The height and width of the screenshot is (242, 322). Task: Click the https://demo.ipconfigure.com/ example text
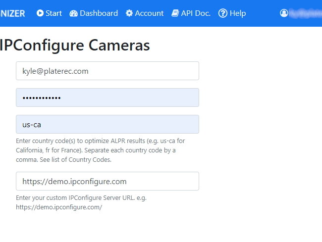pyautogui.click(x=59, y=207)
